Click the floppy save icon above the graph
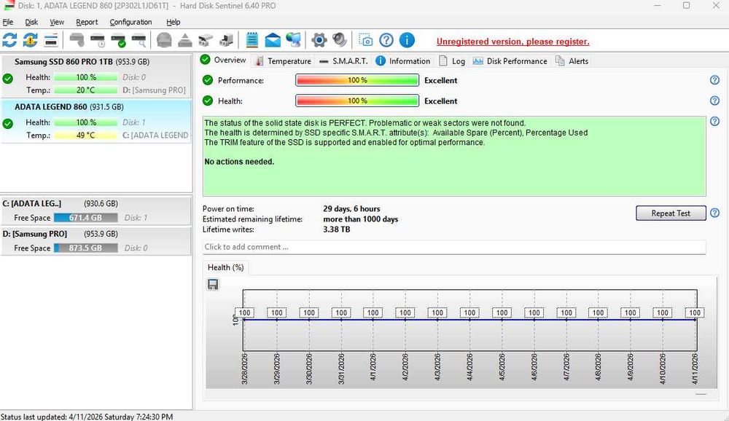Viewport: 729px width, 421px height. (x=212, y=284)
